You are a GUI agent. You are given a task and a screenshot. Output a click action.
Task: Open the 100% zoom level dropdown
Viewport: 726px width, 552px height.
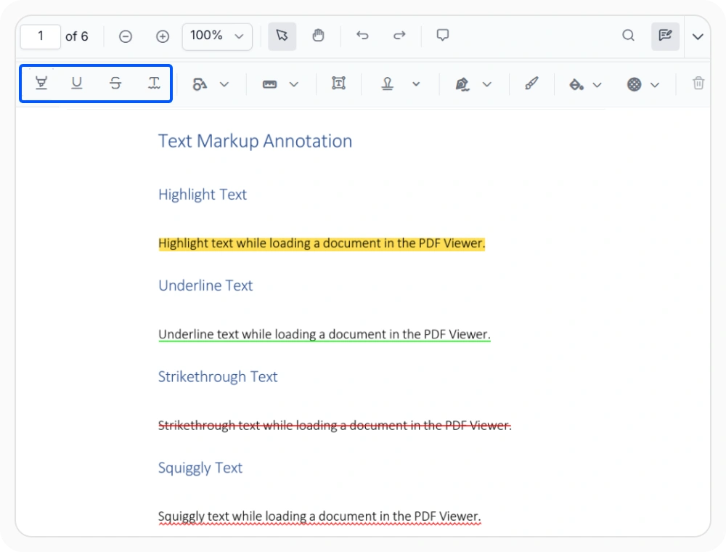coord(217,36)
